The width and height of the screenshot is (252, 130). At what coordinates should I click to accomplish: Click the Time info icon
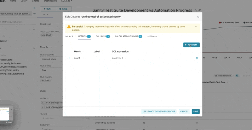(47, 47)
